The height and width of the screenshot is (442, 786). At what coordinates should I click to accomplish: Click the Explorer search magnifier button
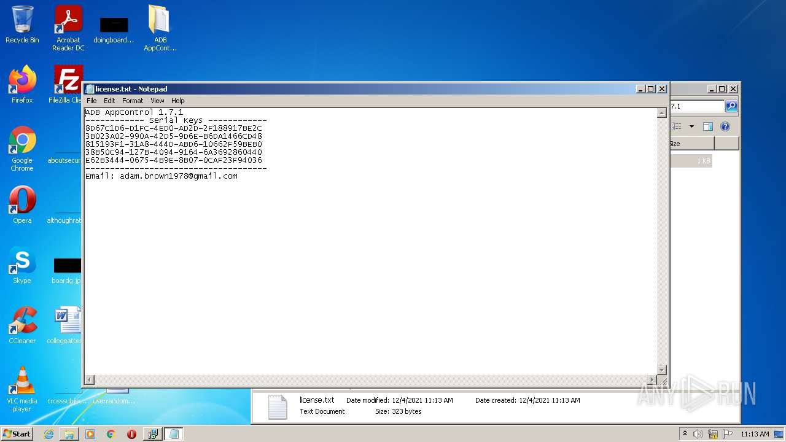[x=731, y=106]
